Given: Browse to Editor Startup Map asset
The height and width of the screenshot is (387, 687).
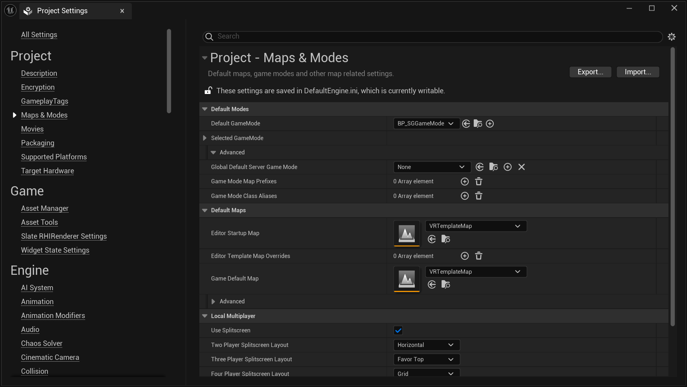Looking at the screenshot, I should [445, 239].
